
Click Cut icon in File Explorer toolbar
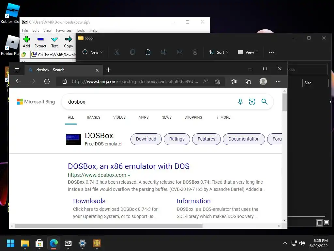point(117,52)
